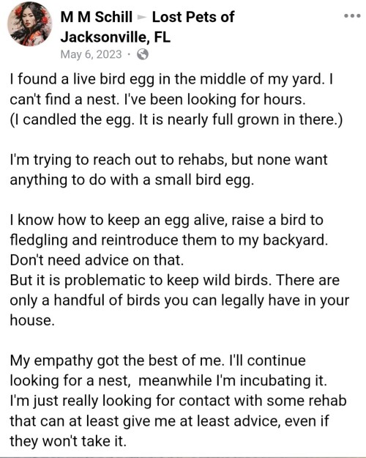Open the May 6, 2023 timestamp
The height and width of the screenshot is (458, 366).
(91, 54)
